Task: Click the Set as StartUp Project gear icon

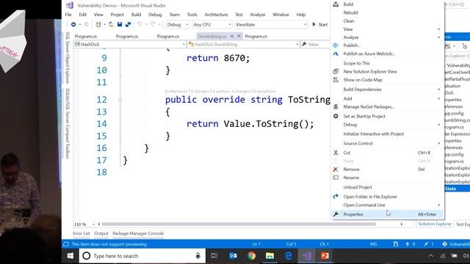Action: coord(336,116)
